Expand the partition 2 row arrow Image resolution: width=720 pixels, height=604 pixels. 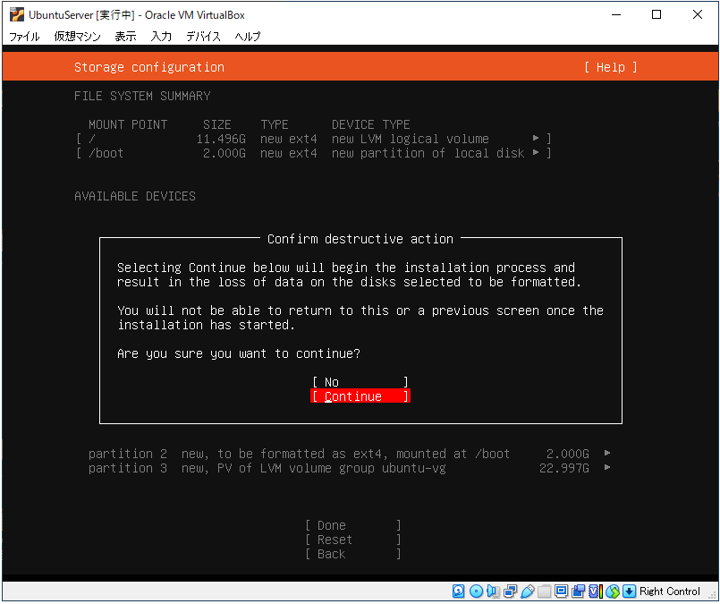[x=608, y=454]
